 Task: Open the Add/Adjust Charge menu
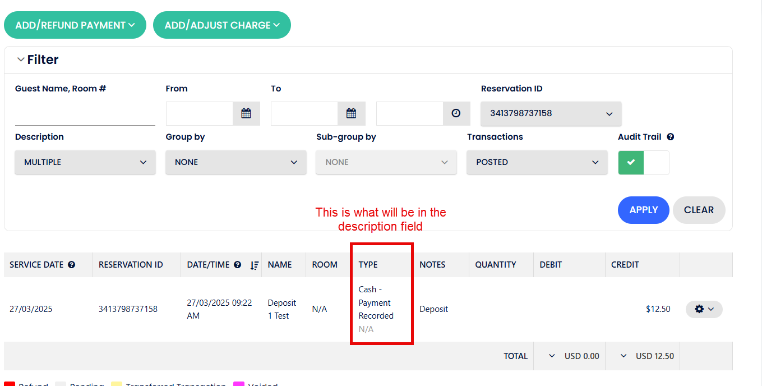[x=222, y=25]
